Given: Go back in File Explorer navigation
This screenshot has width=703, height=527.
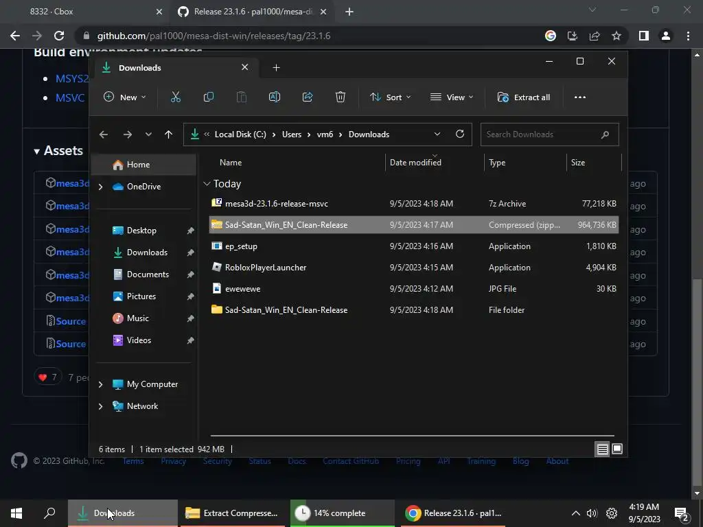Looking at the screenshot, I should (104, 134).
